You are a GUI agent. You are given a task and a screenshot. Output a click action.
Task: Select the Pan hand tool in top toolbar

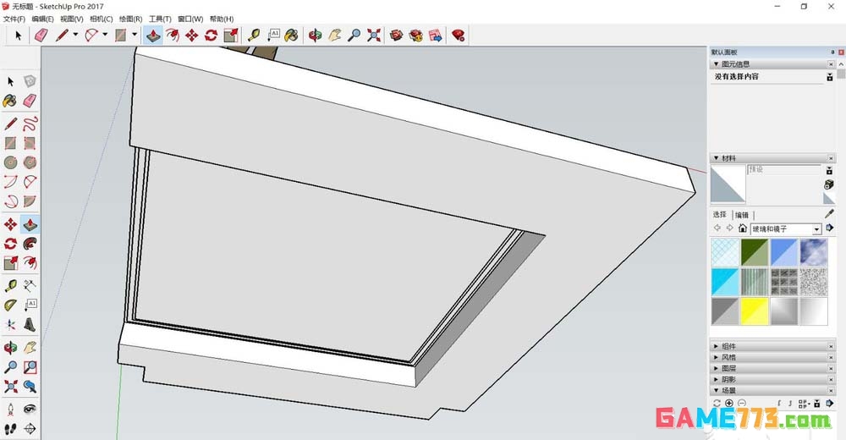click(x=335, y=36)
